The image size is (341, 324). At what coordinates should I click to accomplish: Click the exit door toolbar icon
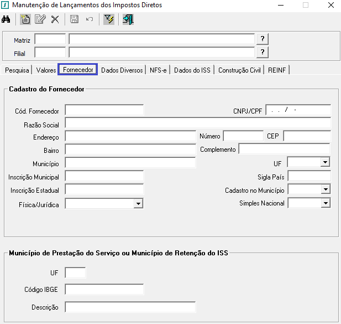coord(128,20)
